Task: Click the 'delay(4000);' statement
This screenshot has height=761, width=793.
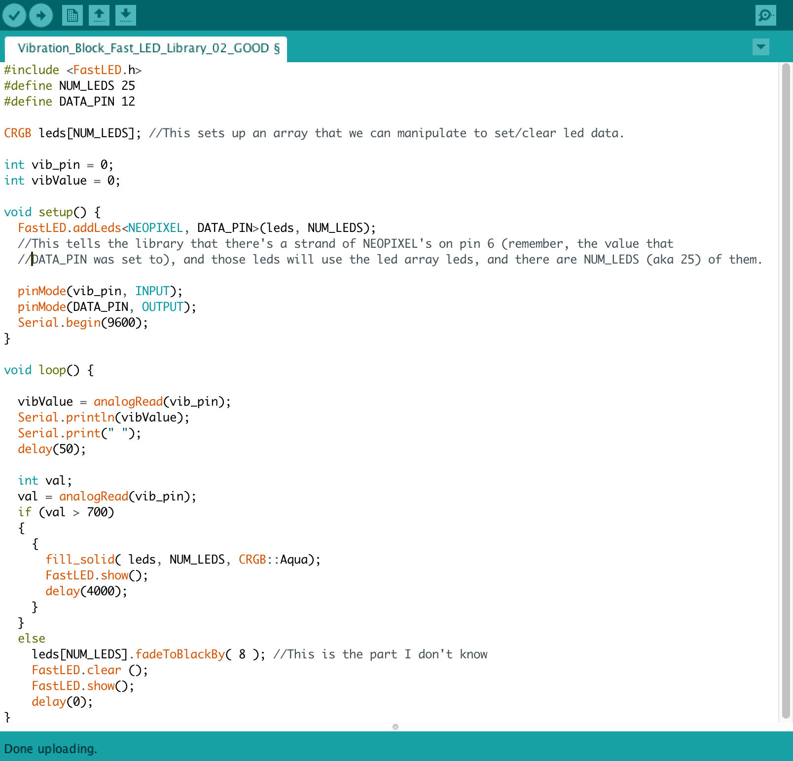Action: [x=86, y=591]
